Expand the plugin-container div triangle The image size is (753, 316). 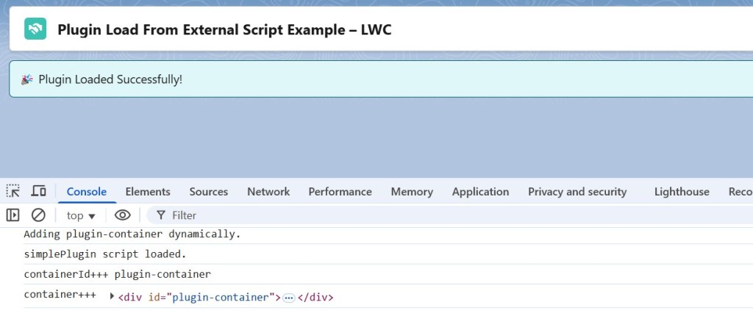pos(112,297)
